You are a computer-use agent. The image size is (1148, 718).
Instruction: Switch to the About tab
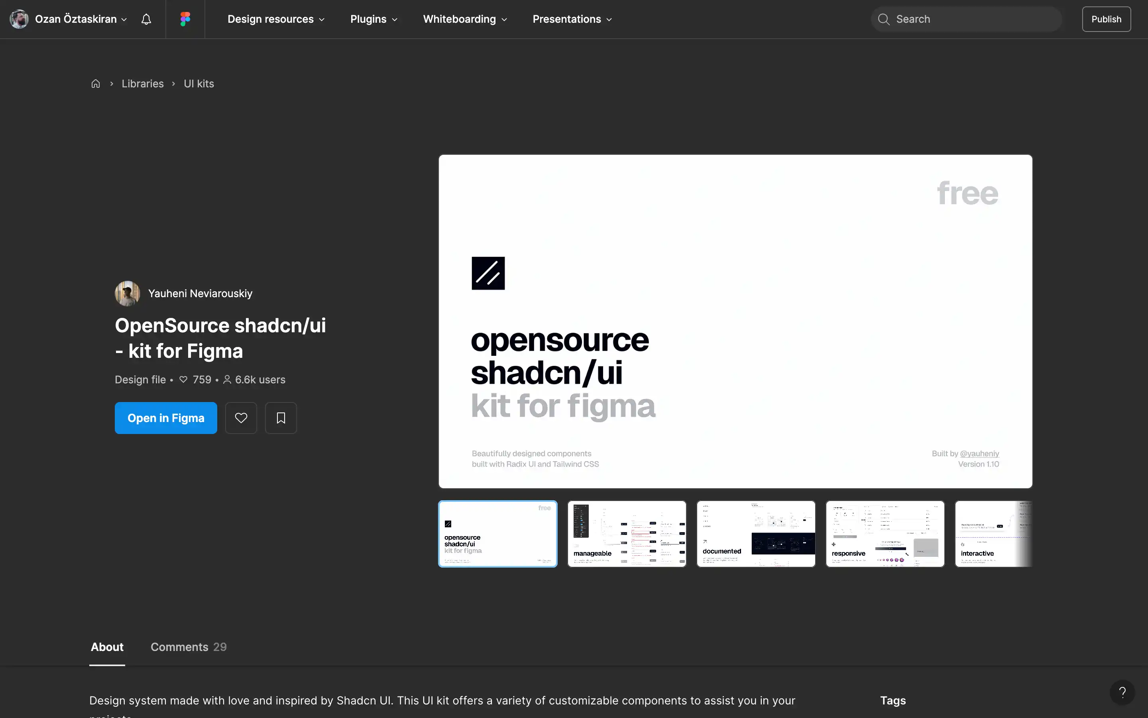coord(107,647)
